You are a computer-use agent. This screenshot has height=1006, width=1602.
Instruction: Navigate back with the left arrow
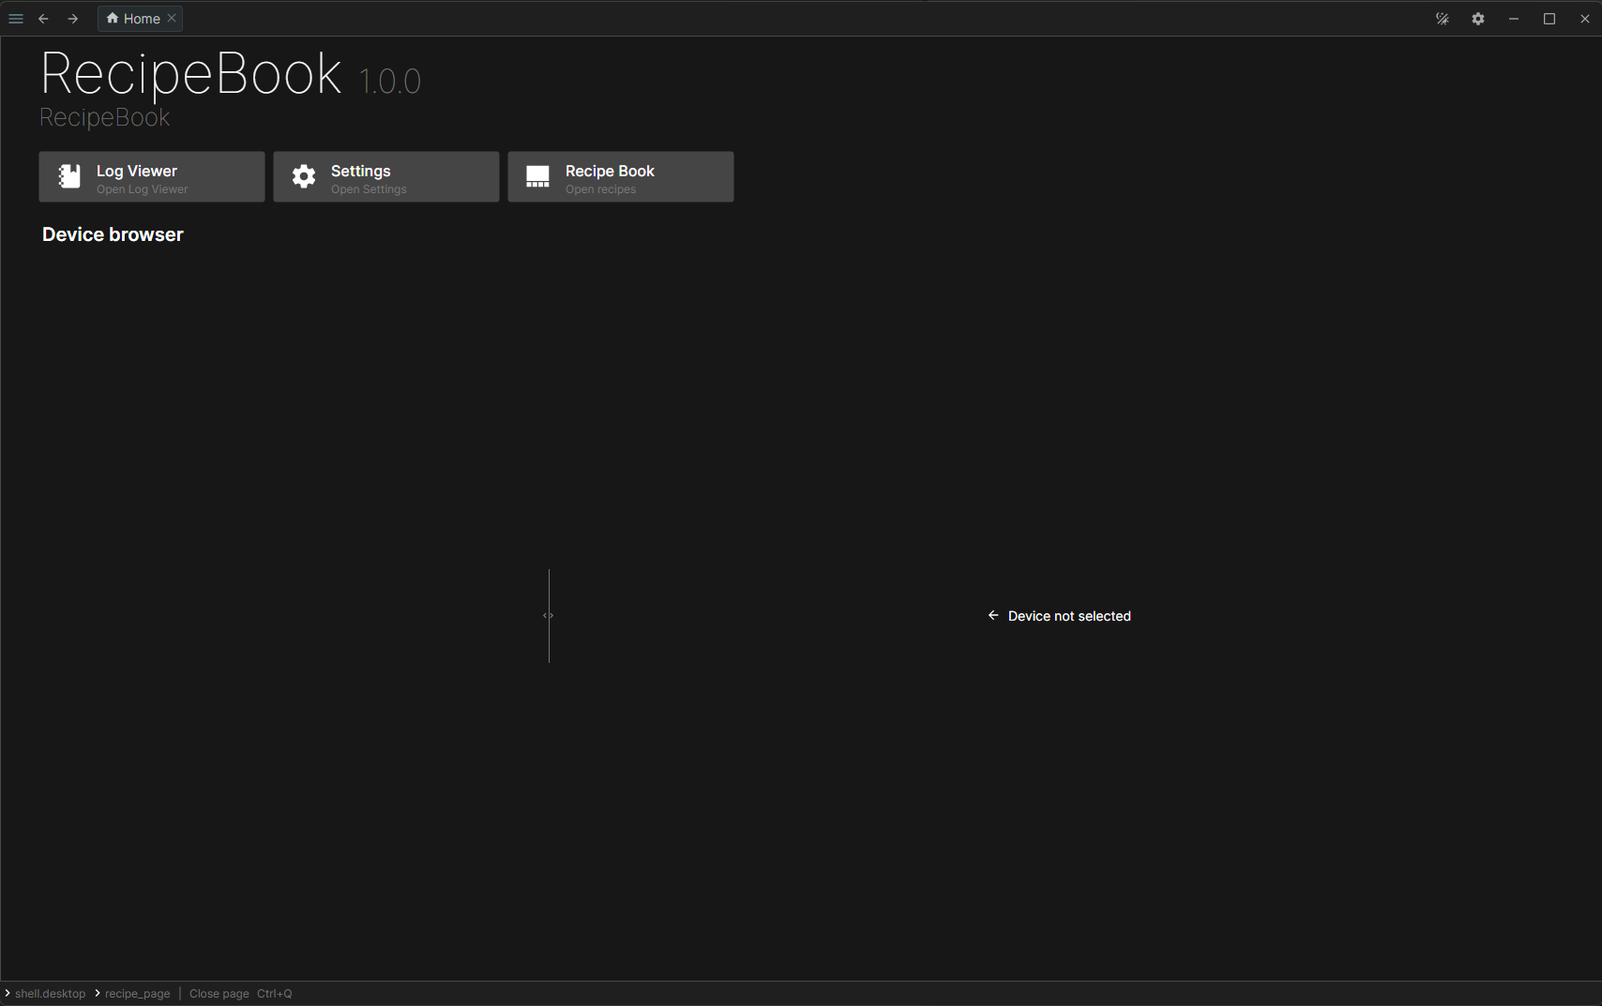coord(43,18)
